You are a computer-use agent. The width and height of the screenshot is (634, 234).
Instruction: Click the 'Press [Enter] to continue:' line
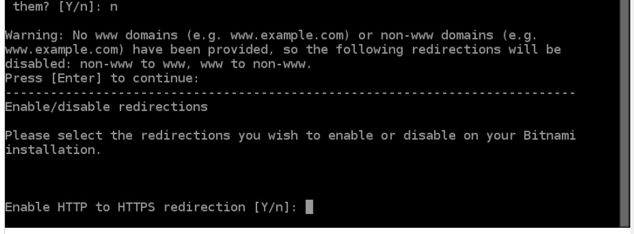click(102, 78)
